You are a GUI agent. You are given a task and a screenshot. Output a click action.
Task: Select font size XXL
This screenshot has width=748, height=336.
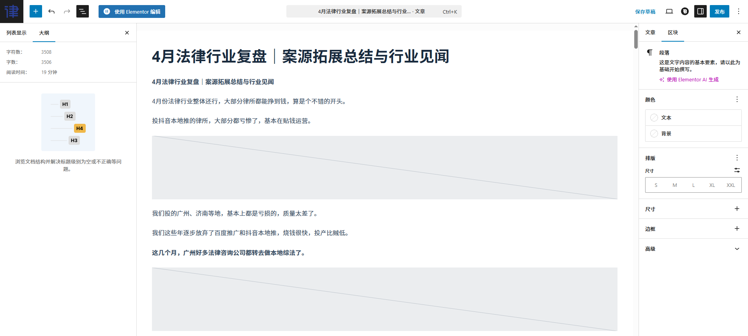731,185
